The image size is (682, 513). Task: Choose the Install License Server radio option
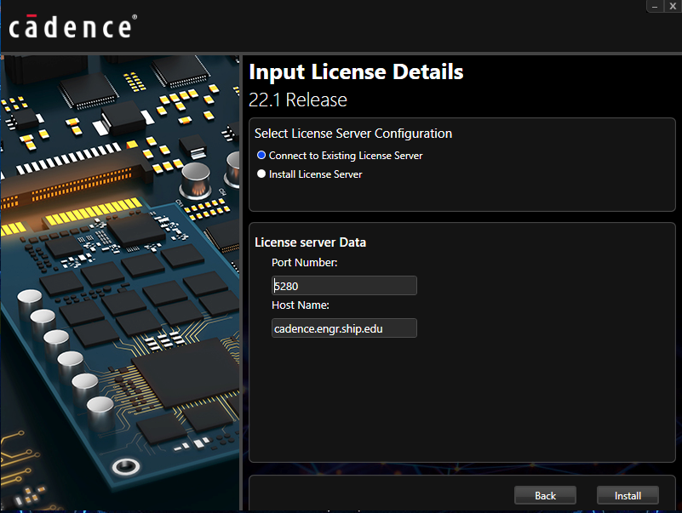[x=261, y=174]
